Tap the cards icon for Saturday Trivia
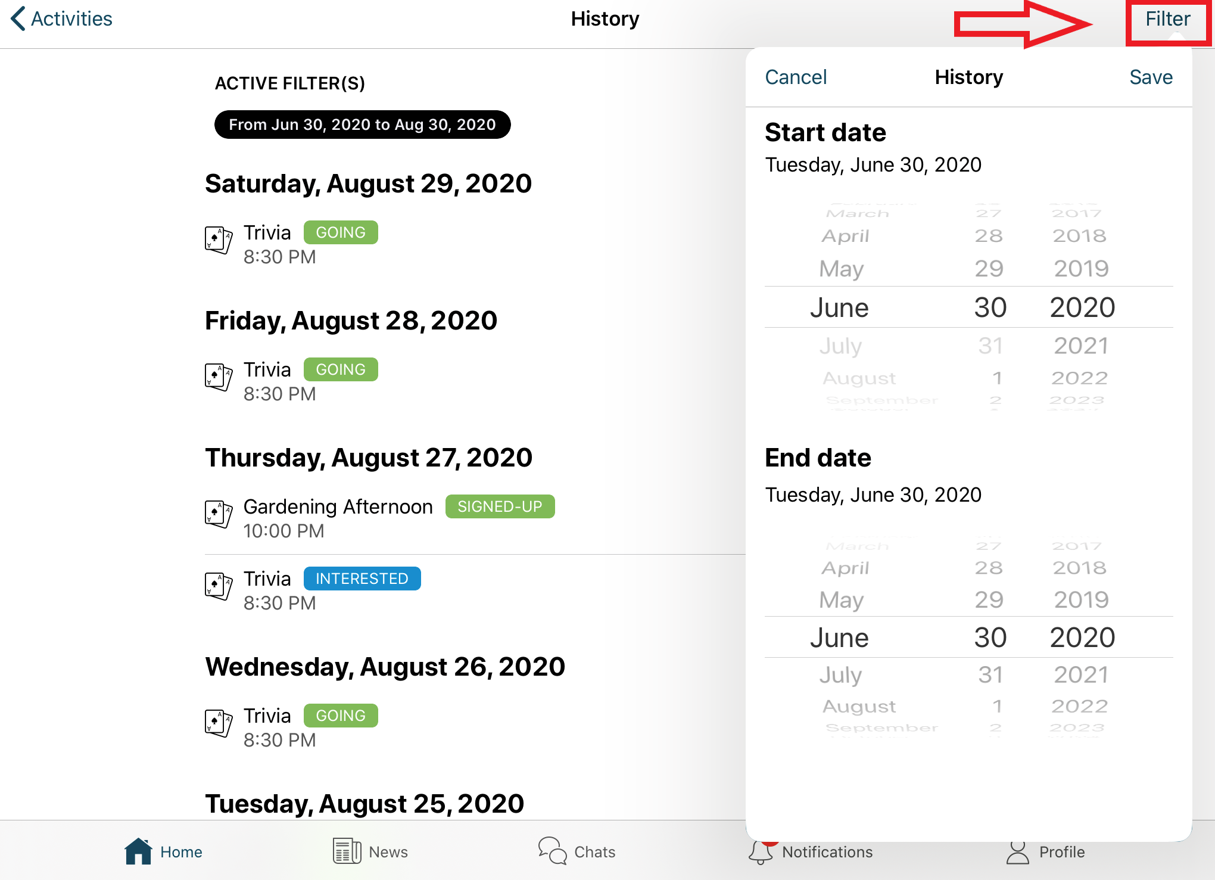1215x880 pixels. (x=219, y=240)
